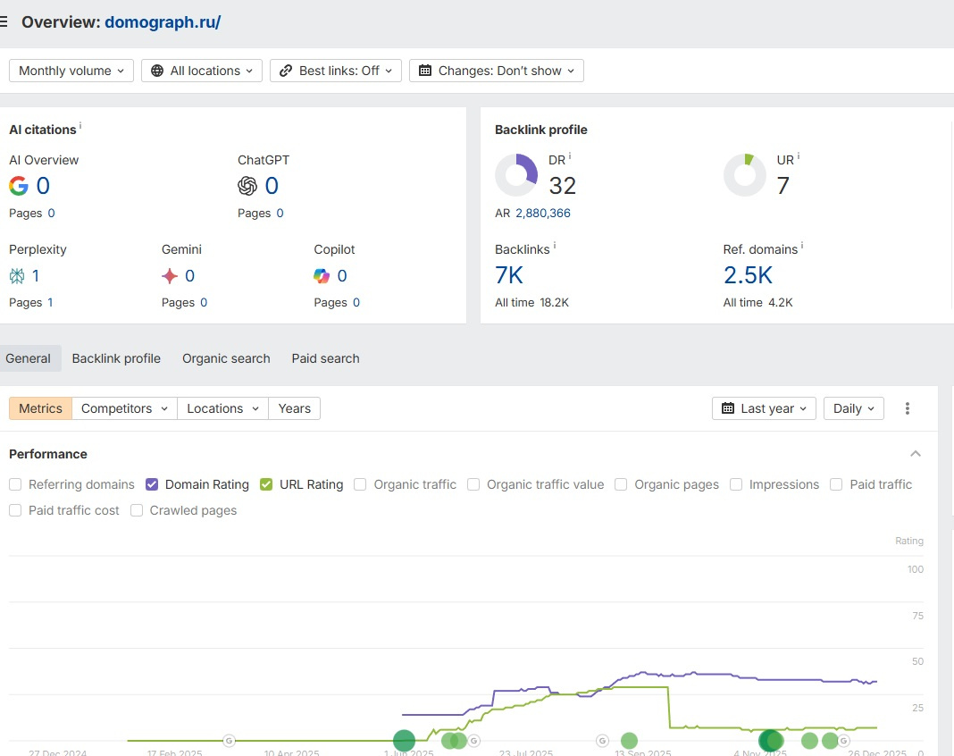The image size is (954, 756).
Task: Collapse the Performance section chevron
Action: (916, 454)
